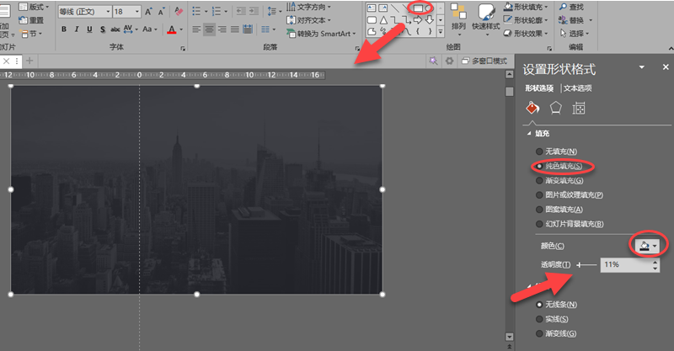Click the magic wand icon

click(x=433, y=61)
